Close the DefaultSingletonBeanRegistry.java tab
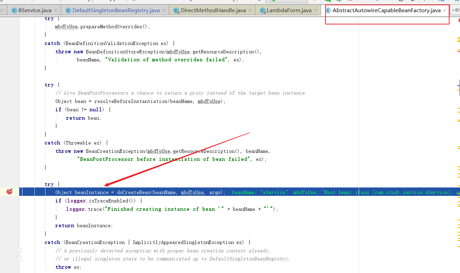Image resolution: width=460 pixels, height=273 pixels. (x=164, y=10)
